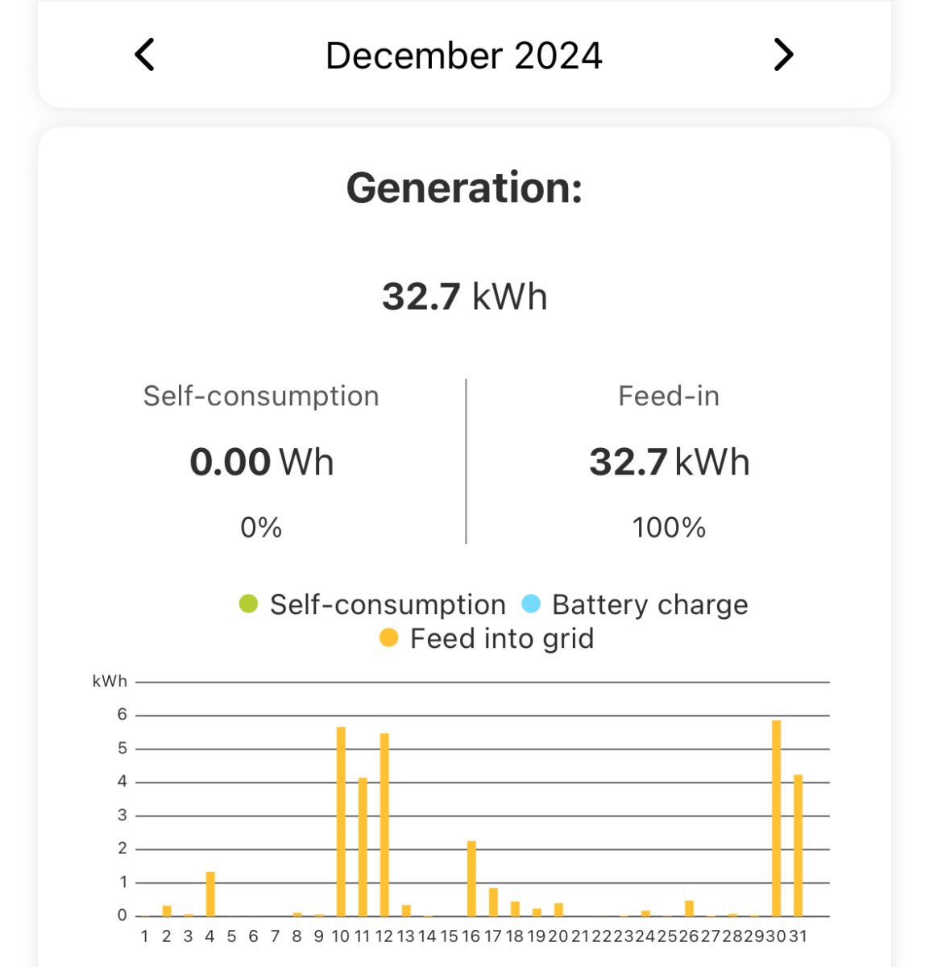The height and width of the screenshot is (967, 929).
Task: Toggle Feed into grid legend series
Action: 501,639
